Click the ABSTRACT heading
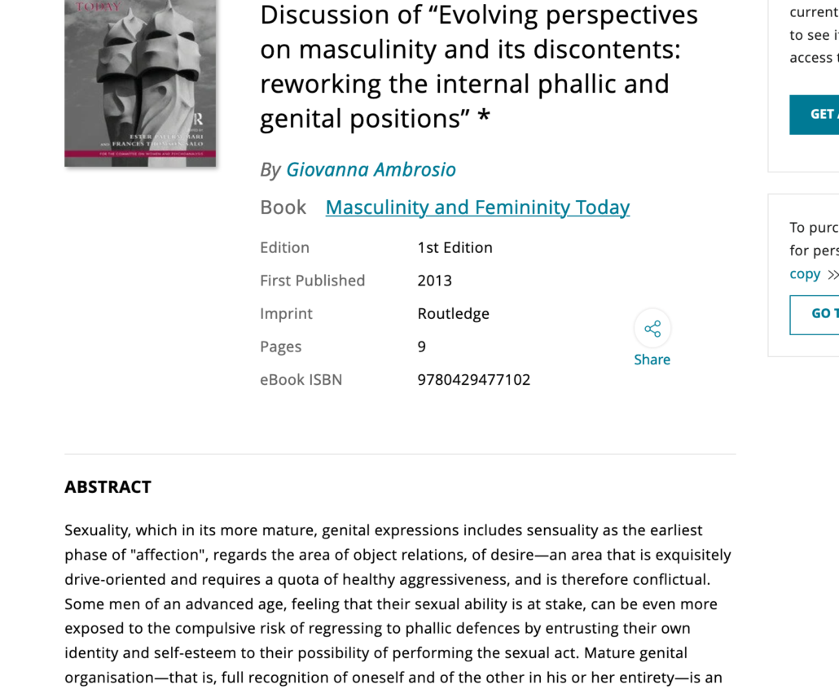Screen dimensions: 839x689 pos(108,487)
